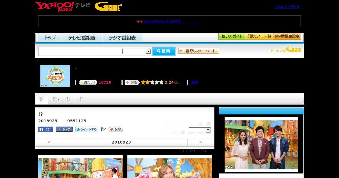This screenshot has height=178, width=339.
Task: Open My番組表設定 settings
Action: coord(287,36)
